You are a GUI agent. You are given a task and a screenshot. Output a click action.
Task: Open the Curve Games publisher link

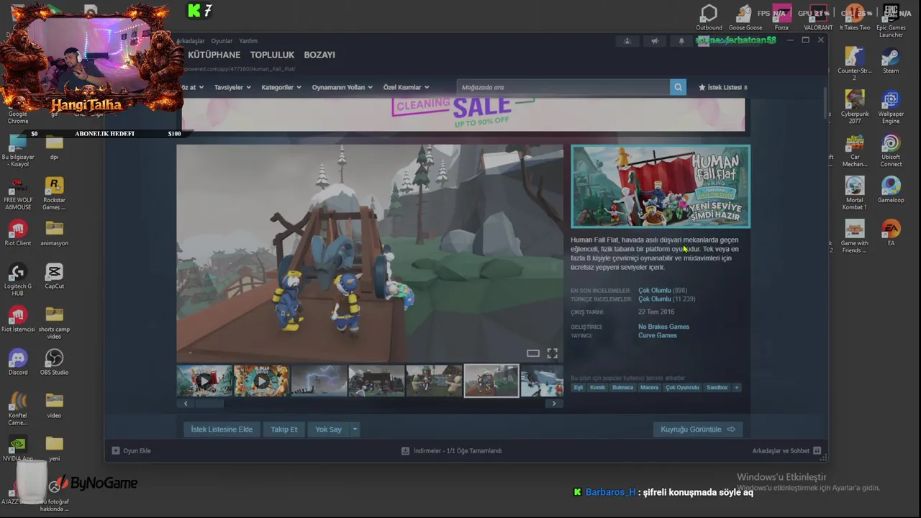coord(657,335)
